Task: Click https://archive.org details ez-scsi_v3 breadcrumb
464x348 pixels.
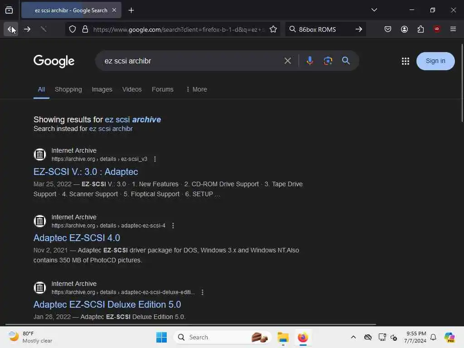Action: (x=99, y=159)
